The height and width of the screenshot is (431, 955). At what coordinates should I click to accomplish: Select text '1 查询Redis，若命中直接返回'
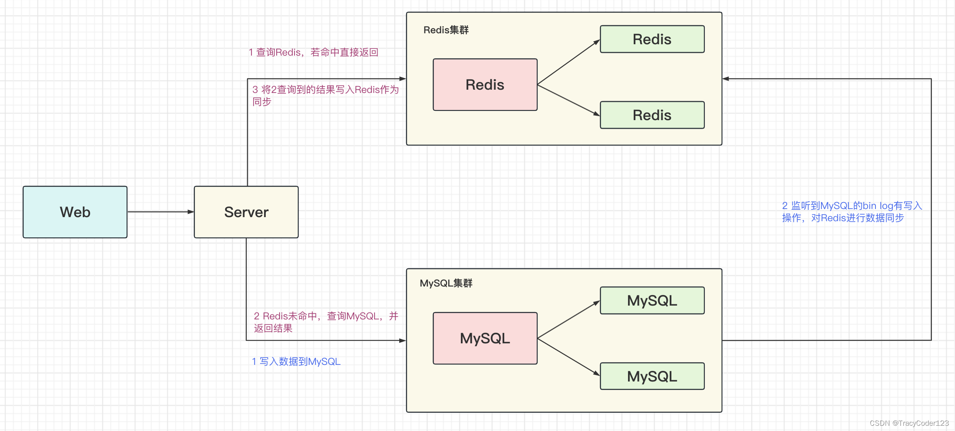(x=314, y=52)
